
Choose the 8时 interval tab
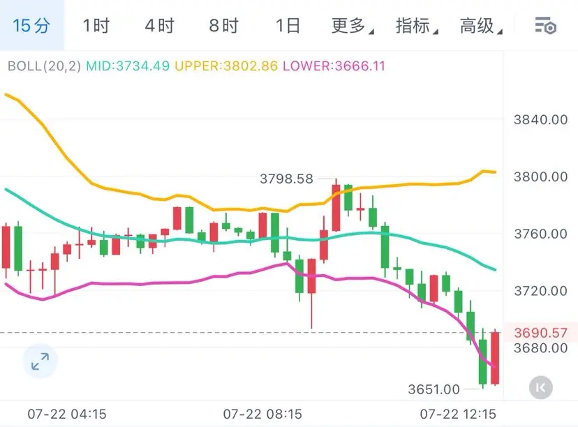click(x=224, y=26)
